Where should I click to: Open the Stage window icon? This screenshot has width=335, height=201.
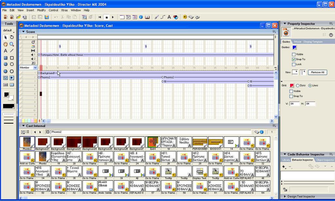[x=122, y=17]
